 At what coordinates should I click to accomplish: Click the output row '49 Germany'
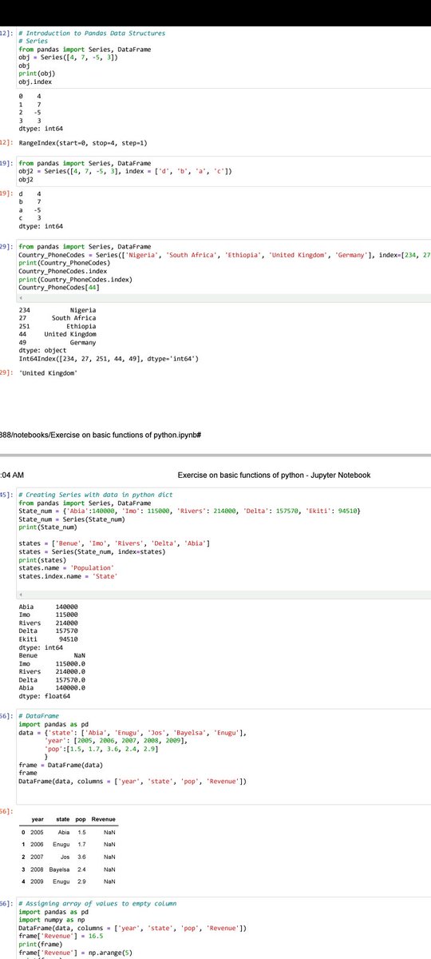coord(57,343)
